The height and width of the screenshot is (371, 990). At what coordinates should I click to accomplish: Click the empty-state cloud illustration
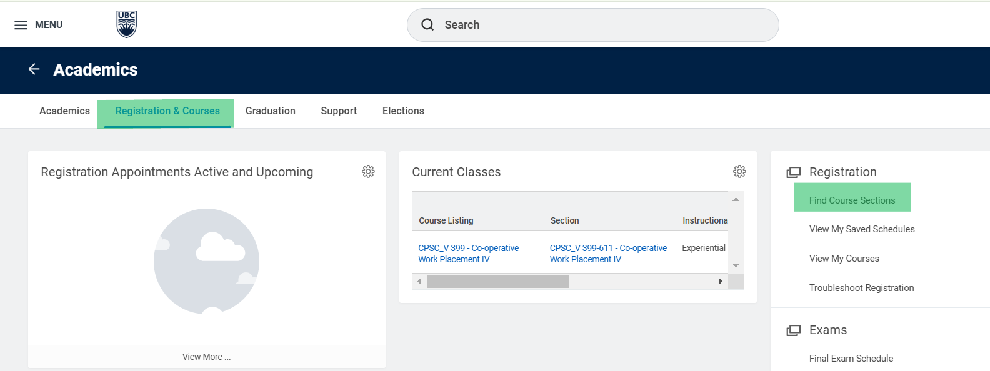207,261
